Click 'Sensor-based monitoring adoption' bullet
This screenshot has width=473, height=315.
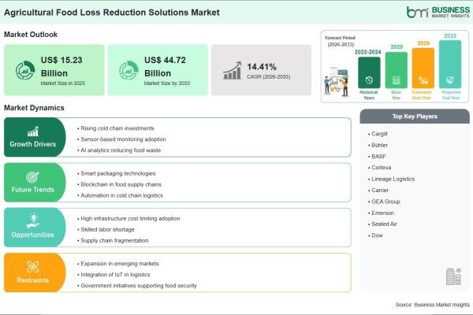click(x=122, y=139)
